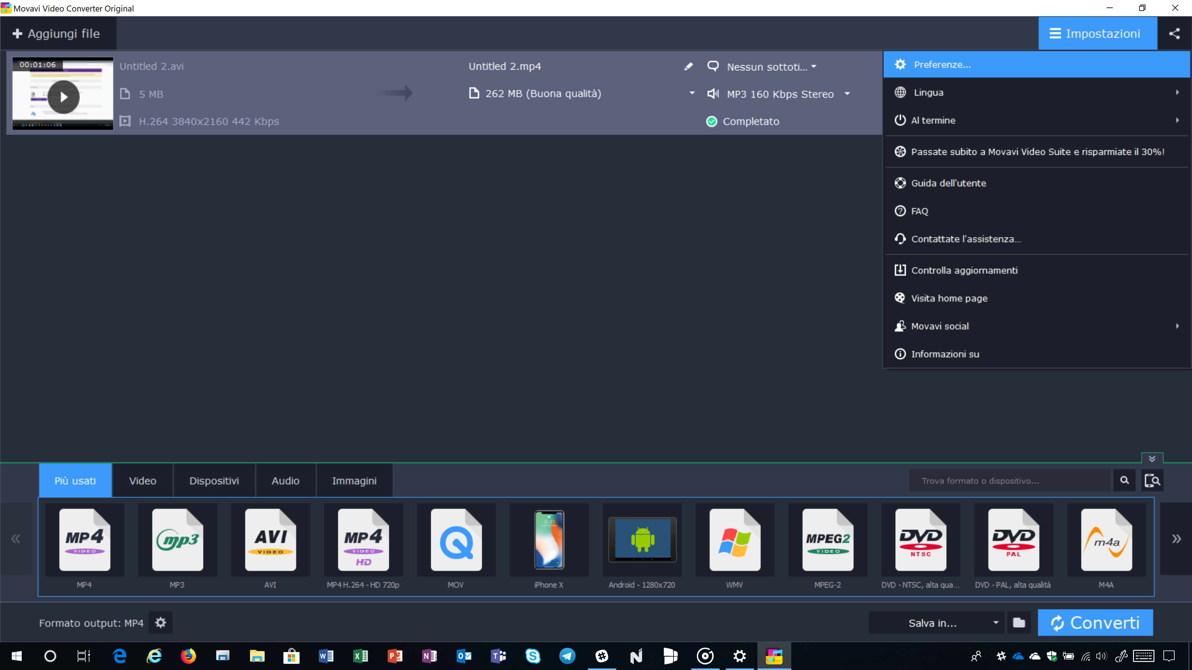The width and height of the screenshot is (1192, 670).
Task: Expand the Movavi social submenu
Action: [1036, 326]
